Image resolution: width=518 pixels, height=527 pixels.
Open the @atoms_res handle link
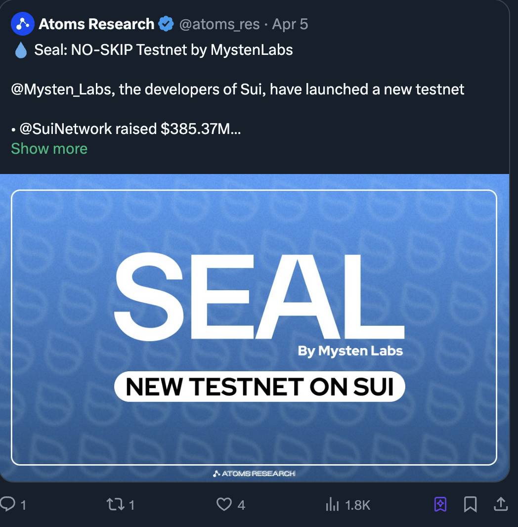[x=219, y=24]
